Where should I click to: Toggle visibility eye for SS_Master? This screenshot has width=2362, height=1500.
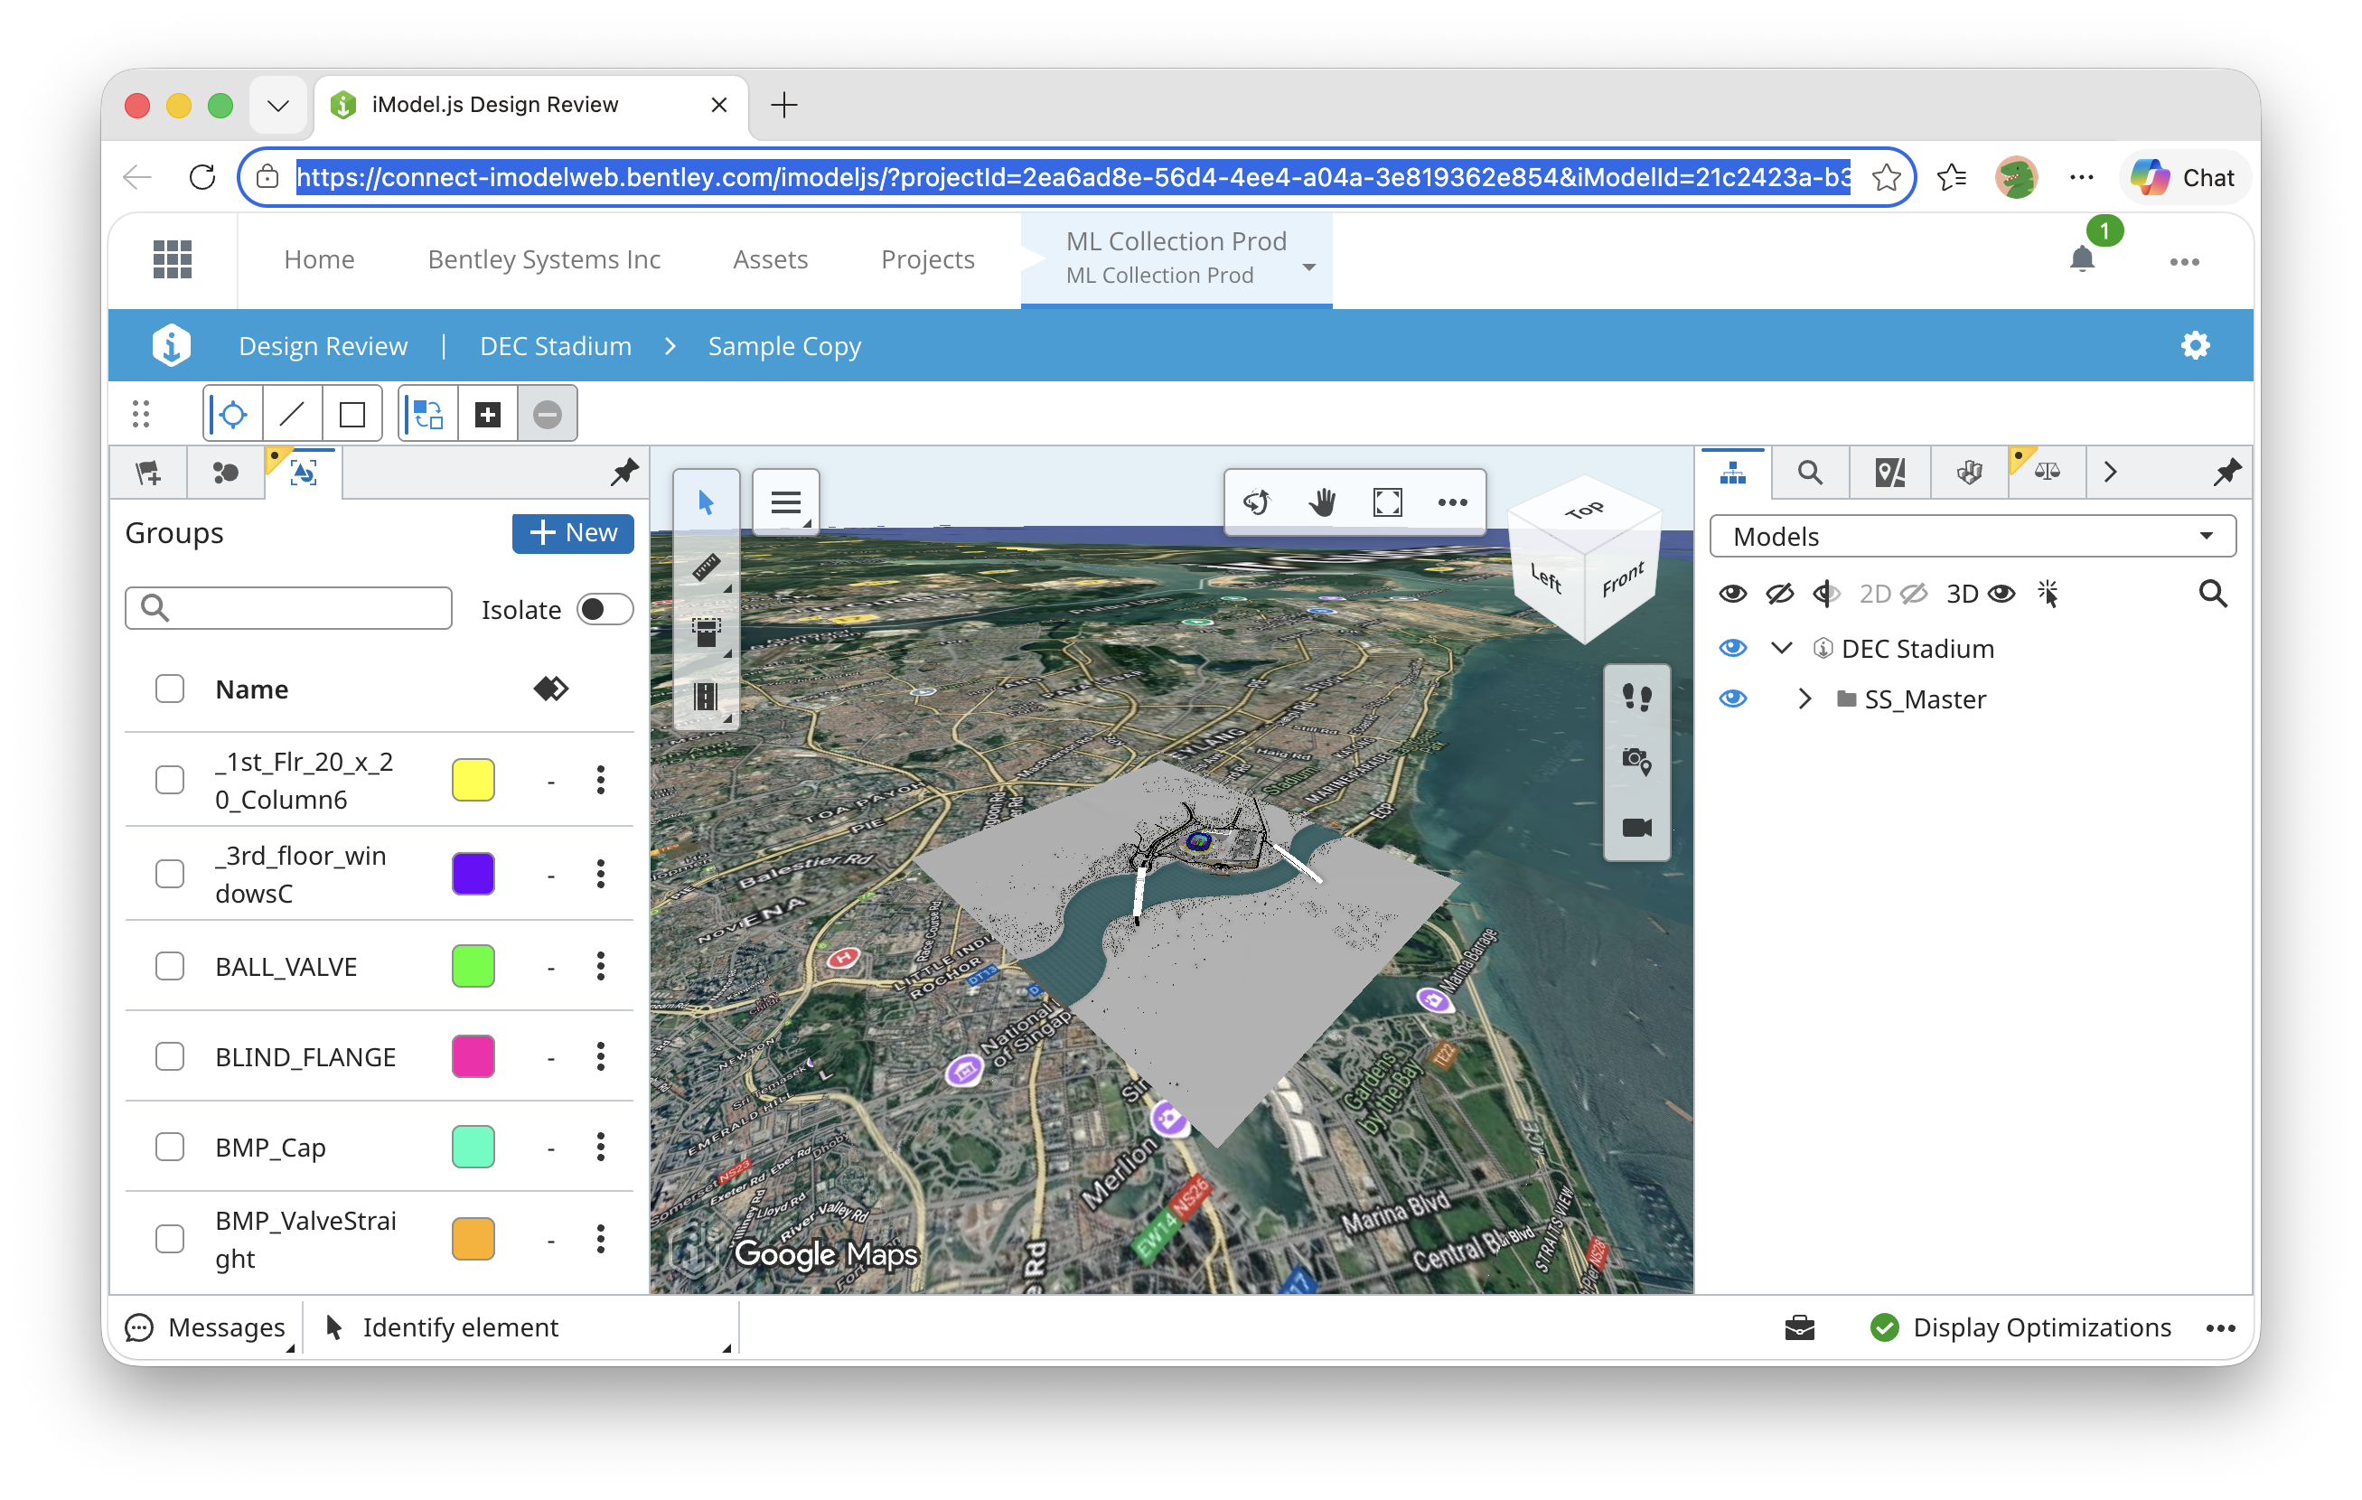1733,698
